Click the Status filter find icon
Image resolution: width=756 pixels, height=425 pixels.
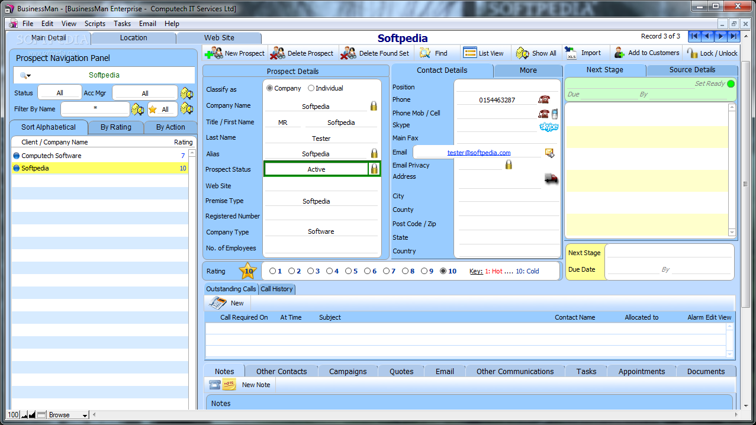coord(187,93)
